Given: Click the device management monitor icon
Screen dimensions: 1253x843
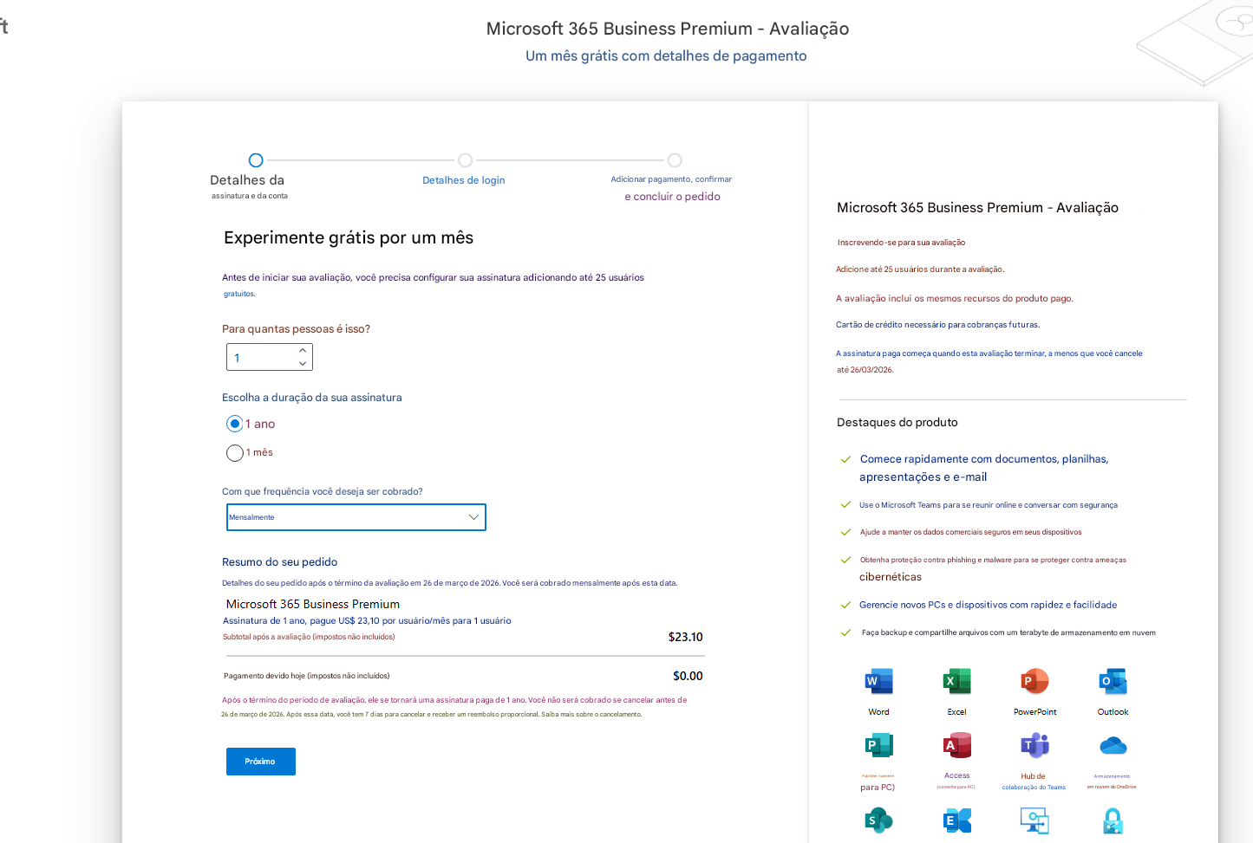Looking at the screenshot, I should (1034, 820).
